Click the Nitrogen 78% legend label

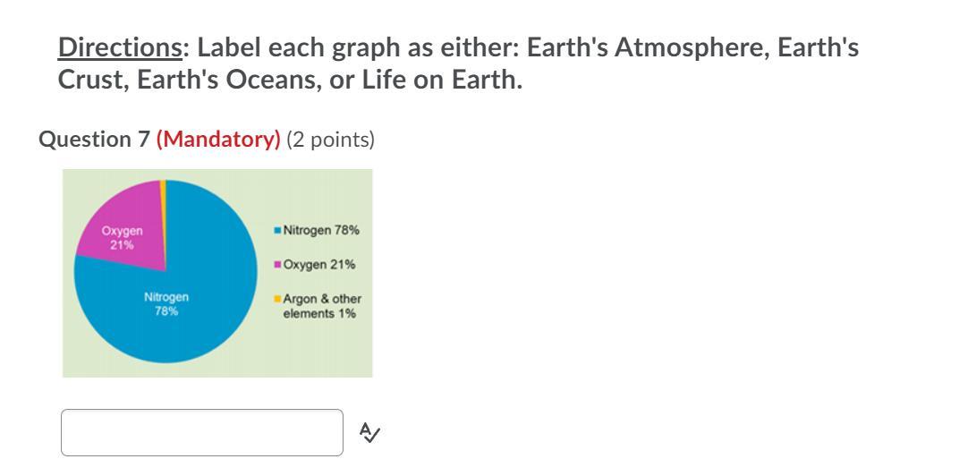pyautogui.click(x=321, y=231)
